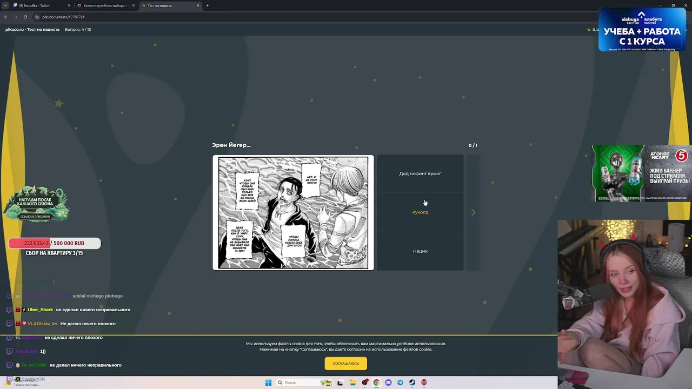Open the Windows Start menu
692x389 pixels.
pos(268,383)
